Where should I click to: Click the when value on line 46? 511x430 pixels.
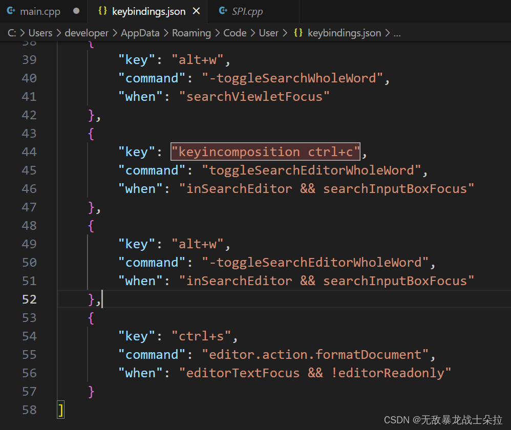326,189
